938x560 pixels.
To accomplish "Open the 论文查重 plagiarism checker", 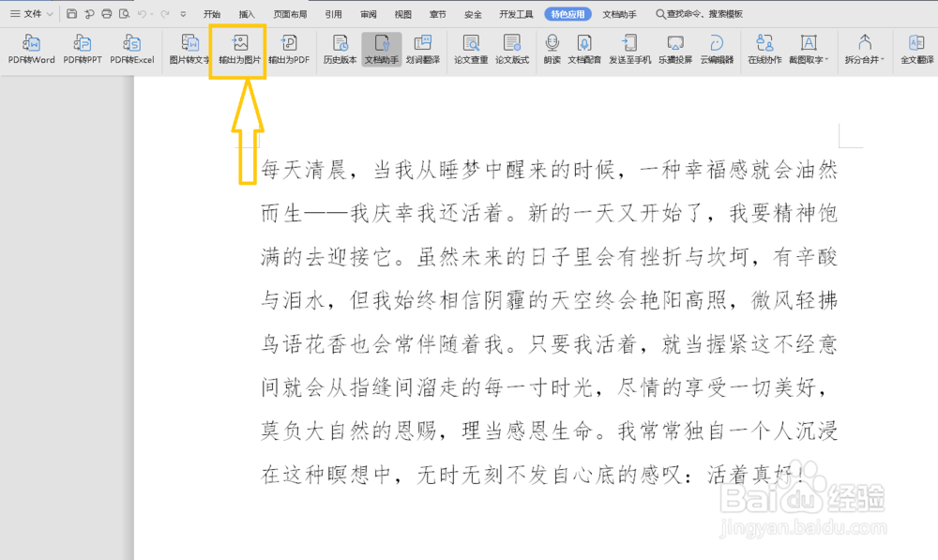I will (470, 52).
